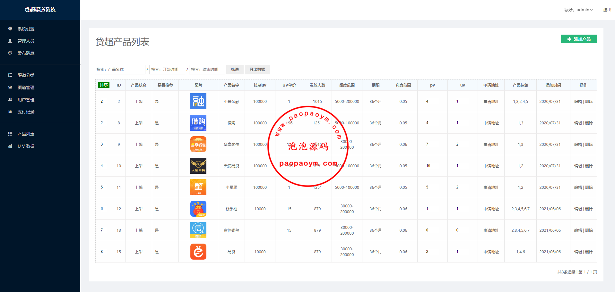Click the gear icon beside 系统设置
This screenshot has width=615, height=292.
coord(10,29)
